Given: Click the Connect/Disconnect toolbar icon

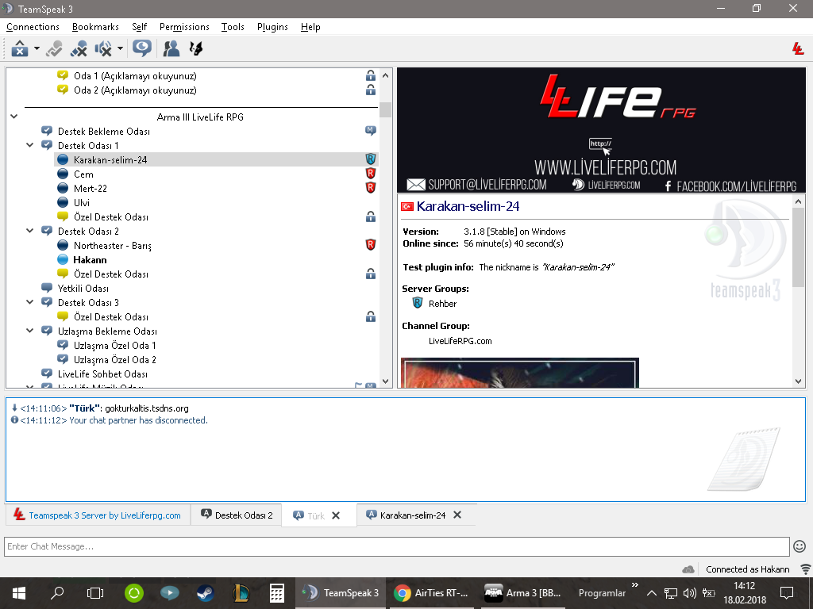Looking at the screenshot, I should click(20, 48).
